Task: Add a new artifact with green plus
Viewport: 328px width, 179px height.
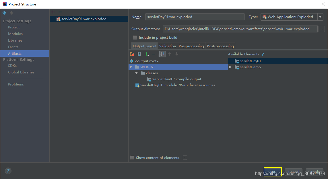Action: coord(53,12)
